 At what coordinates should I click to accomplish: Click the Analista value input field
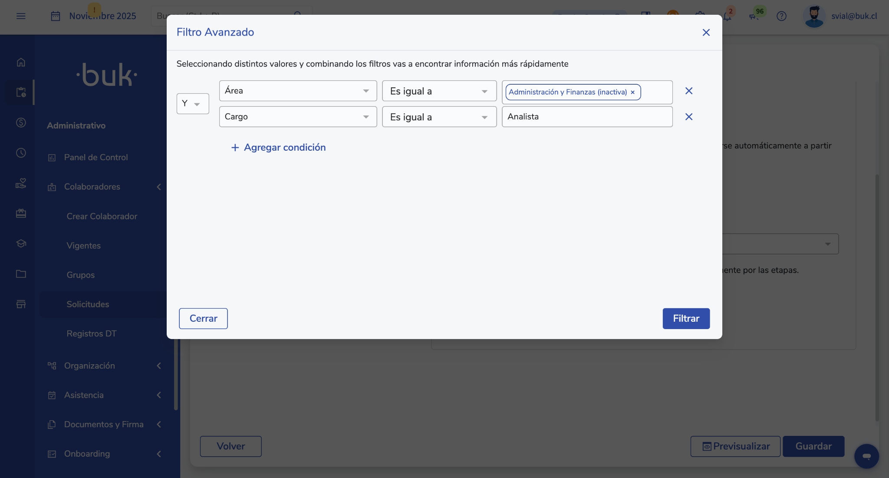(x=587, y=117)
